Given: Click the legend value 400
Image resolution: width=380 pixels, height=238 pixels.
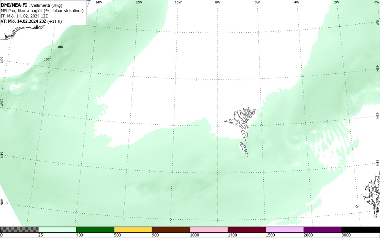Looking at the screenshot, I should click(x=79, y=235).
